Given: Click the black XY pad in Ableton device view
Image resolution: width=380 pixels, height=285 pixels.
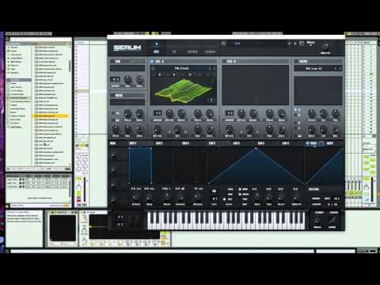Looking at the screenshot, I should (x=63, y=228).
